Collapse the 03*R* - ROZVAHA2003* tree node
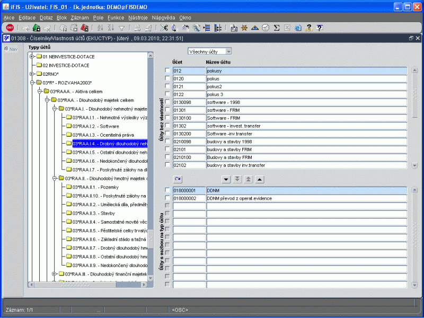 32,83
